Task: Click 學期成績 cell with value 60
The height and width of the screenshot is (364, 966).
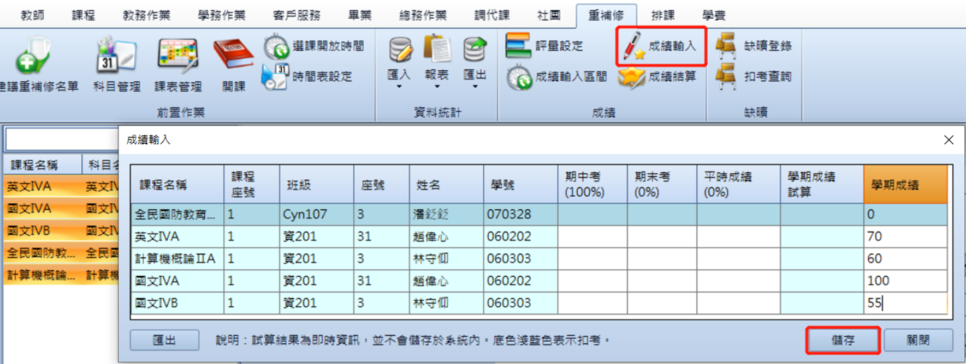Action: coord(905,258)
